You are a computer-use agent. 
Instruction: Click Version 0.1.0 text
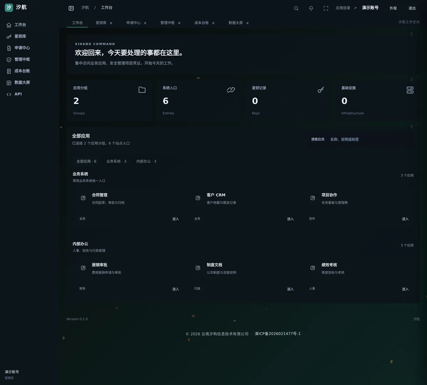click(x=77, y=319)
